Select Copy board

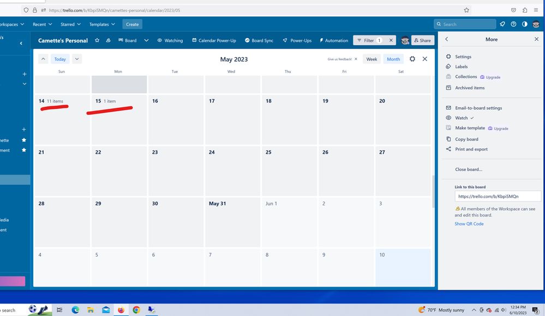point(466,139)
